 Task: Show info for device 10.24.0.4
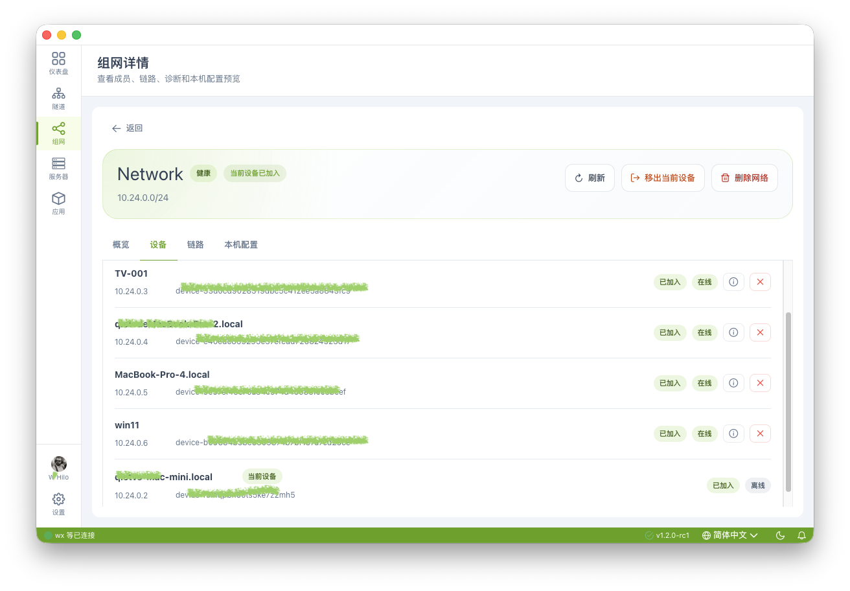(733, 332)
